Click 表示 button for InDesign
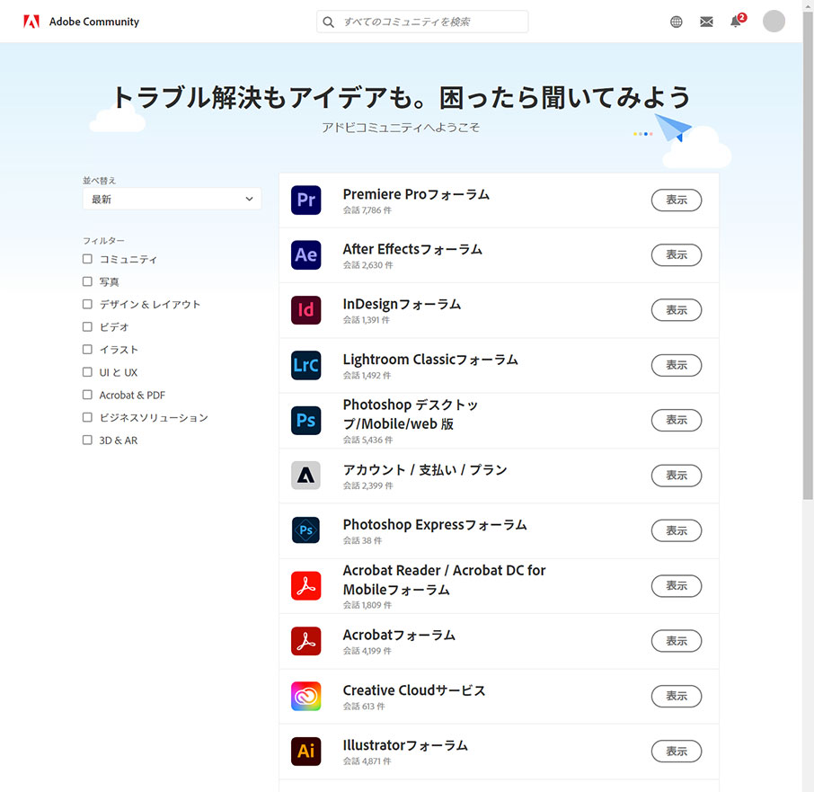814x792 pixels. point(677,310)
